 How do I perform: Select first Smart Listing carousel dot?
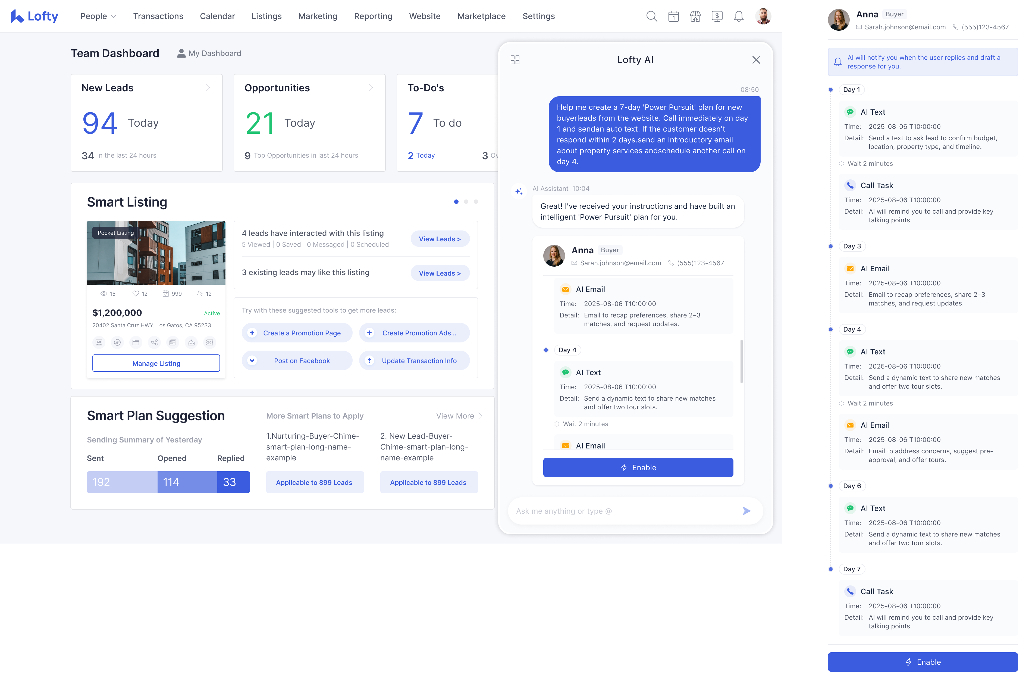tap(456, 202)
